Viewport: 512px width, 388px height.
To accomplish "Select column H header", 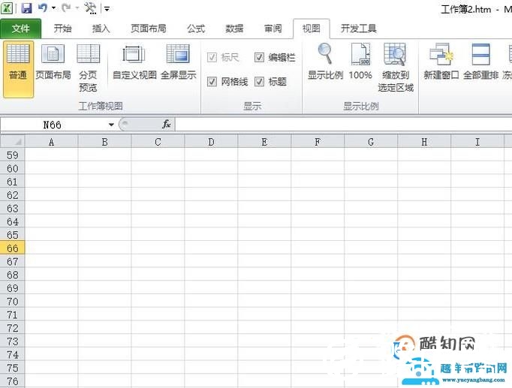I will click(424, 142).
